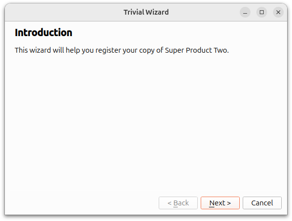
Task: Click the greater-than arrow on Next button
Action: pyautogui.click(x=229, y=203)
